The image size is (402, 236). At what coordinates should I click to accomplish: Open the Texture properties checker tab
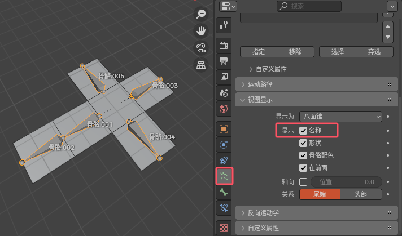(224, 228)
